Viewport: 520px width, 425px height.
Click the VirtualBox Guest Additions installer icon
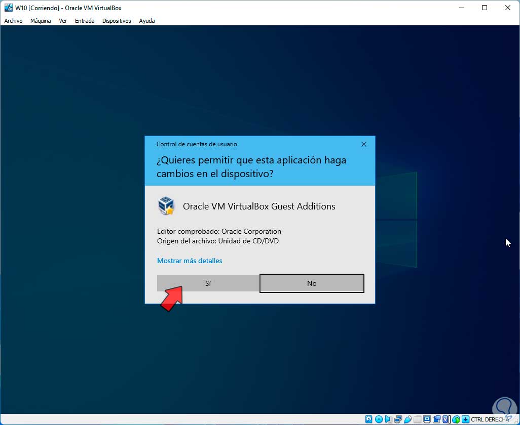(x=166, y=206)
